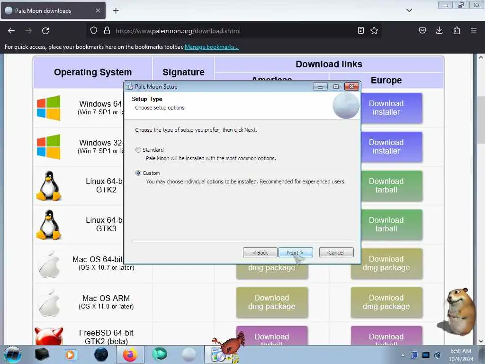Viewport: 485px width, 364px height.
Task: Open the Manage bookmarks link
Action: 212,47
